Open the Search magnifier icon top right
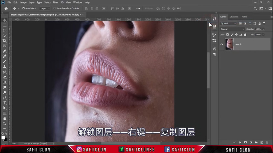Screen dimensions: 273x153 coord(255,8)
